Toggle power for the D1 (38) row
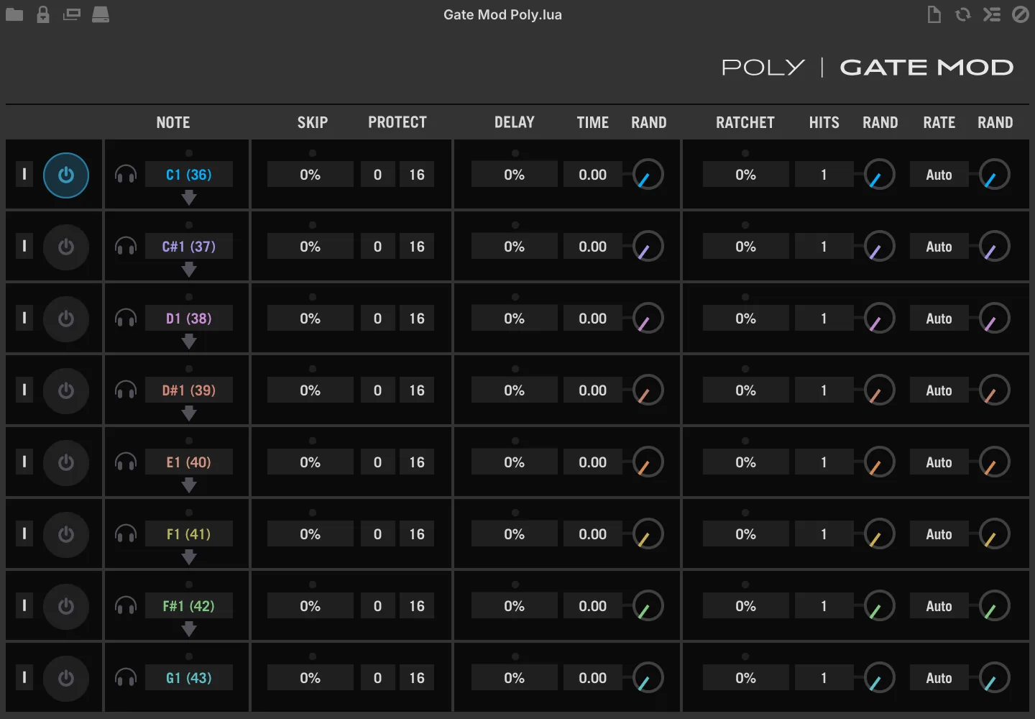This screenshot has width=1035, height=719. [x=66, y=319]
